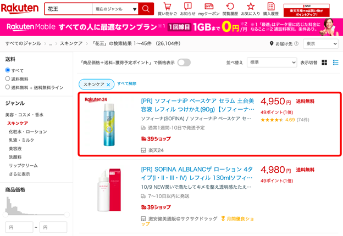The image size is (343, 236).
Task: Select 送料無料 + 送料無料ライン radio option
Action: point(8,87)
